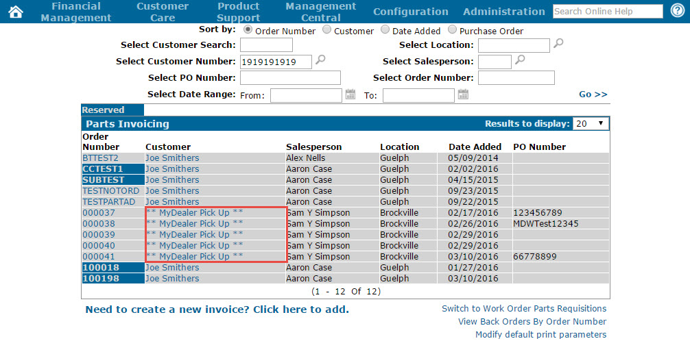Viewport: 690px width, 341px height.
Task: Open order number 000037
Action: click(x=99, y=213)
